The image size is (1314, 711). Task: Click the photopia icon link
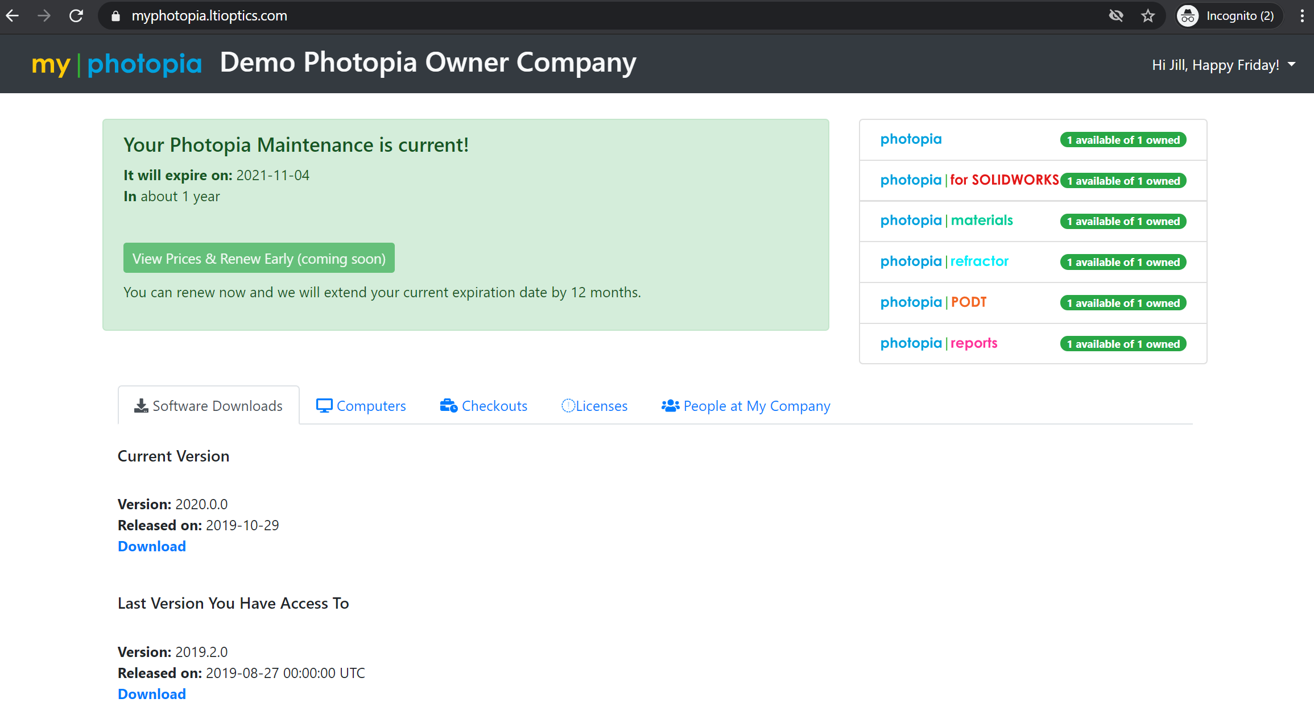tap(911, 138)
